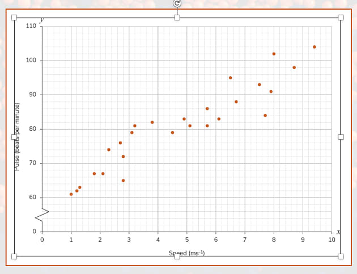357x274 pixels.
Task: Click the y-axis label '110'
Action: point(31,26)
